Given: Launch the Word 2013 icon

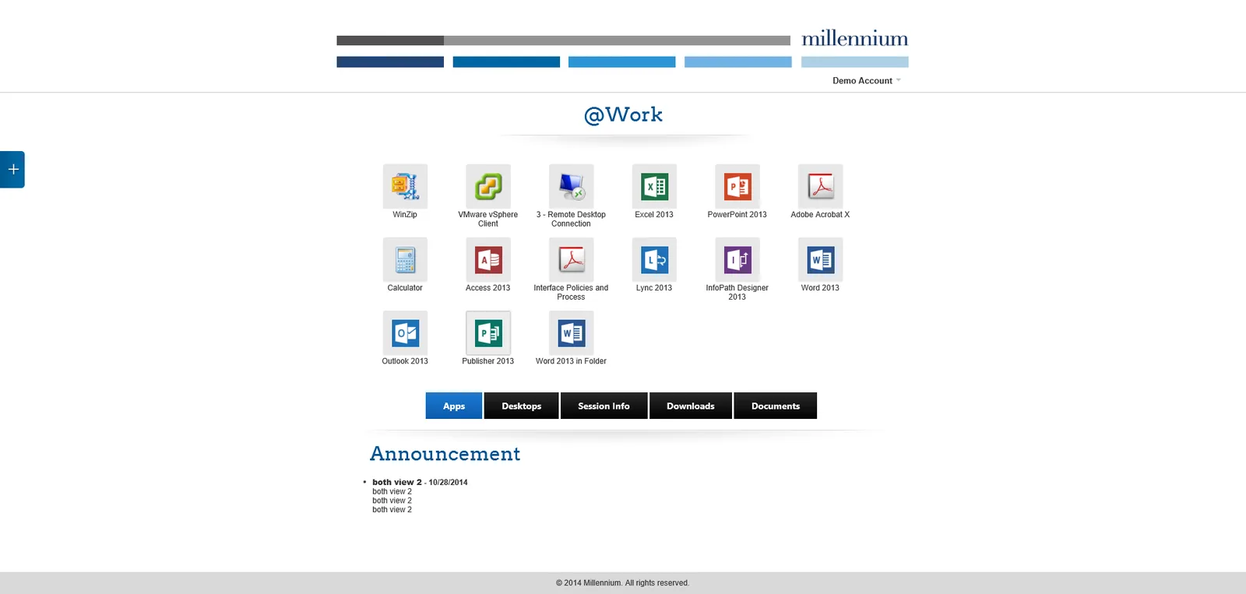Looking at the screenshot, I should coord(820,259).
